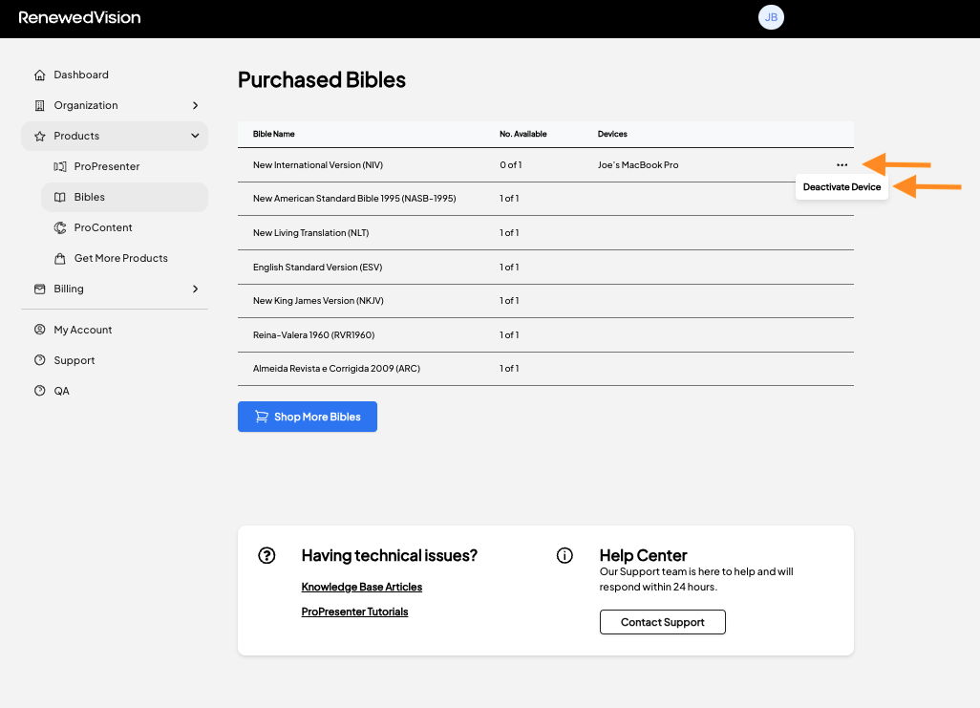Image resolution: width=980 pixels, height=708 pixels.
Task: Open the JB user avatar menu
Action: tap(771, 17)
